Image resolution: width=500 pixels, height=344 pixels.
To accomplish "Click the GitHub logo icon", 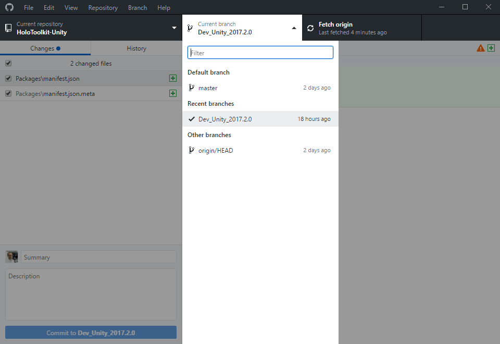I will point(9,7).
